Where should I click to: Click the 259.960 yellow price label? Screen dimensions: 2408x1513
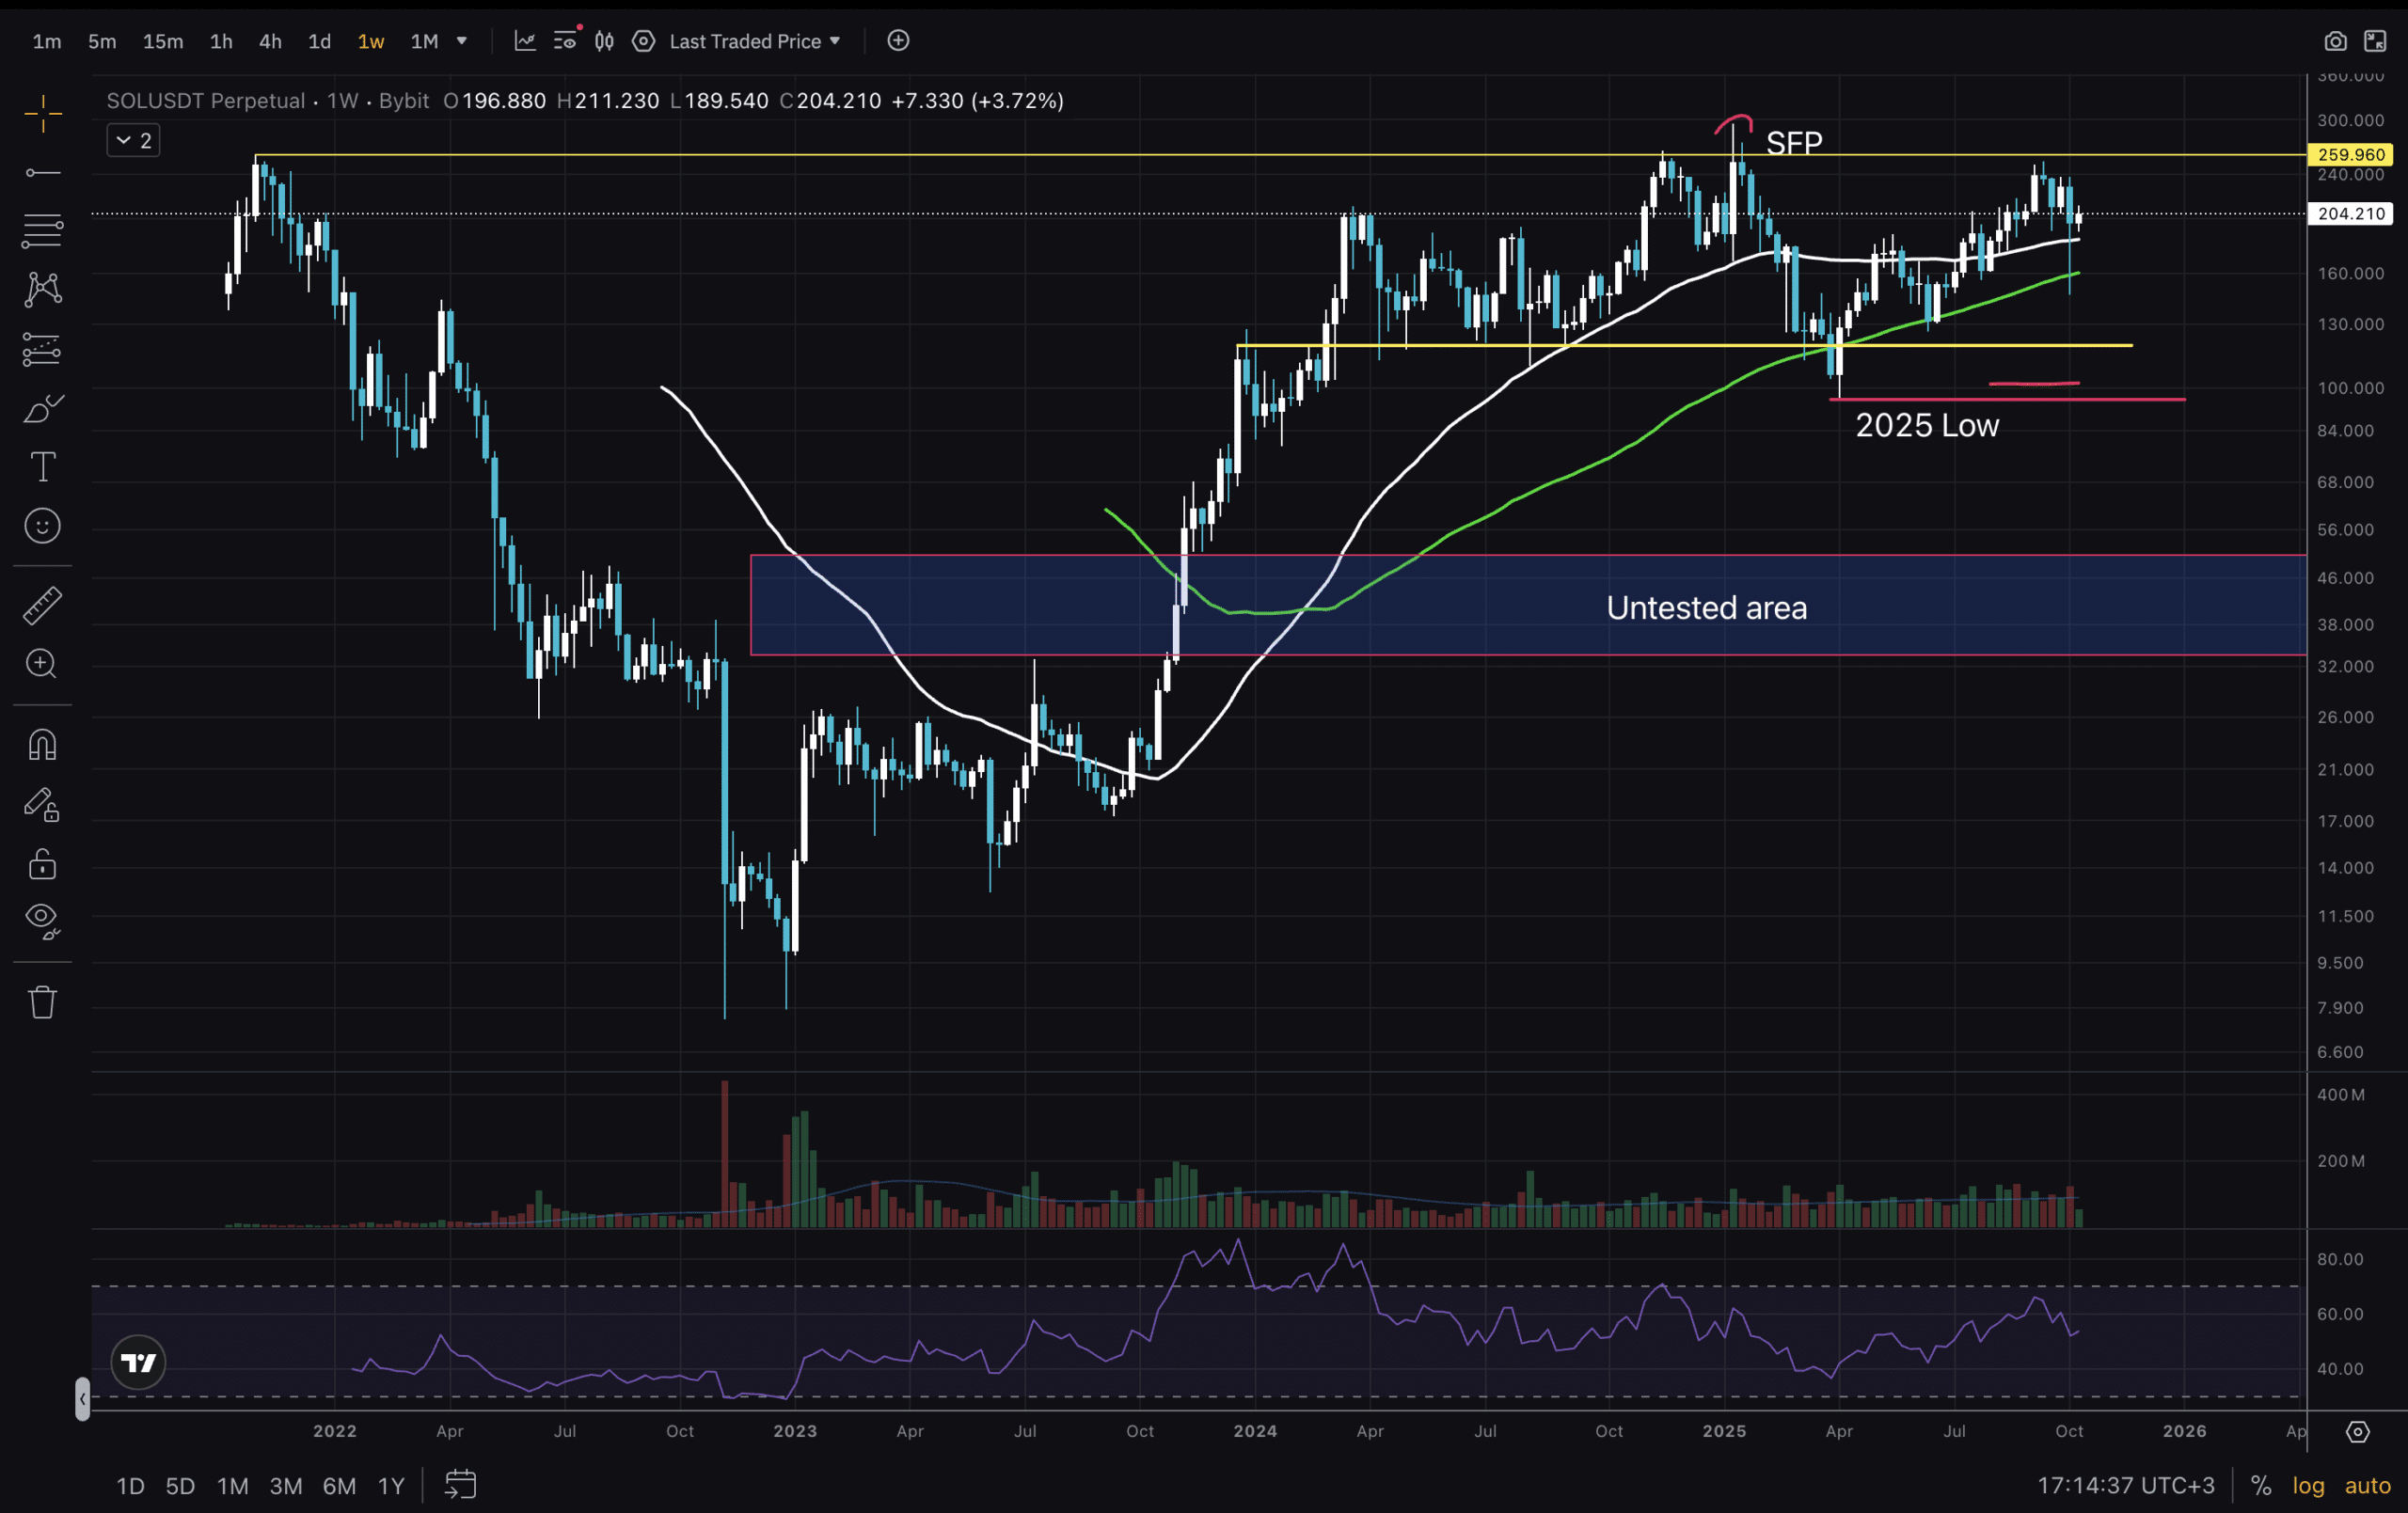[x=2350, y=155]
